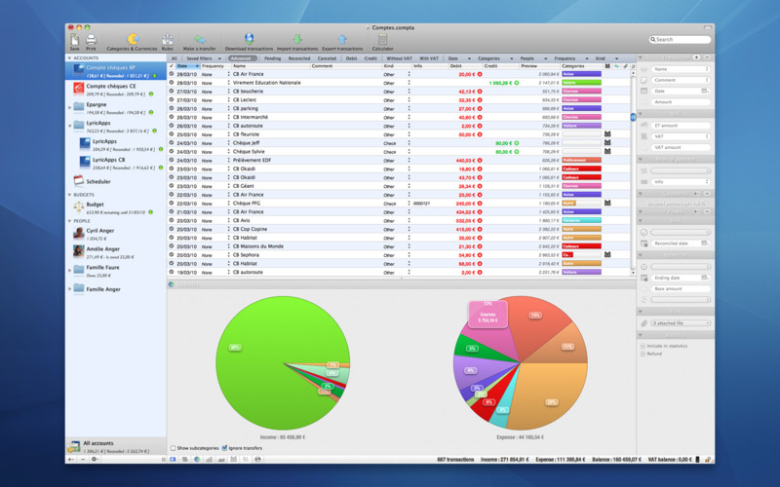
Task: Open the Saved filters dropdown
Action: tap(203, 58)
